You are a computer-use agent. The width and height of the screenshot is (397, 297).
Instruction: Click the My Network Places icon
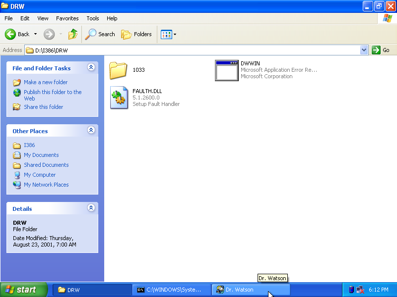coord(17,185)
